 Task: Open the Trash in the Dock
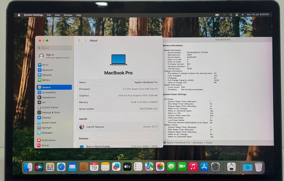(258, 167)
